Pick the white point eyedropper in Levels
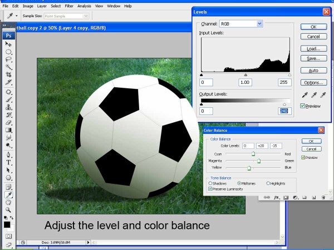 pos(323,95)
